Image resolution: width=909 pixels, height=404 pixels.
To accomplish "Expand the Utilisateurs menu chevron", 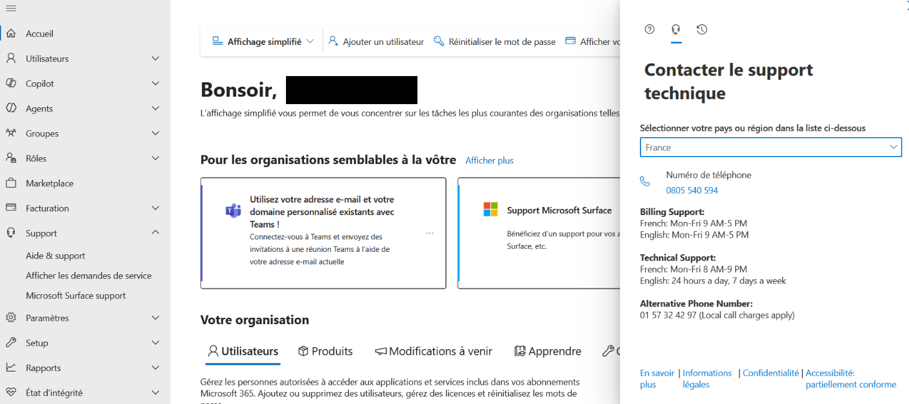I will [x=156, y=59].
